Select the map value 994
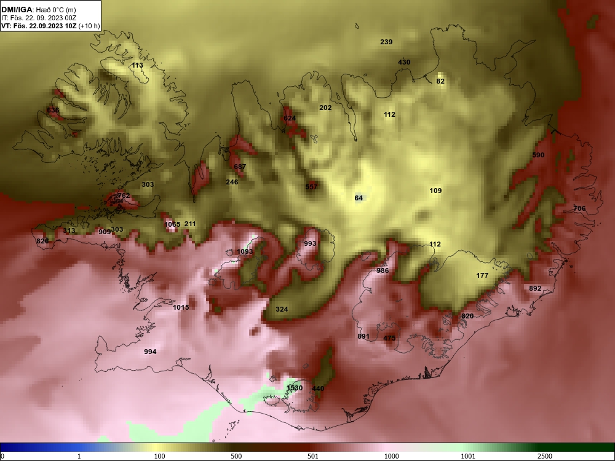Screen dimensions: 615x461 [x=150, y=352]
